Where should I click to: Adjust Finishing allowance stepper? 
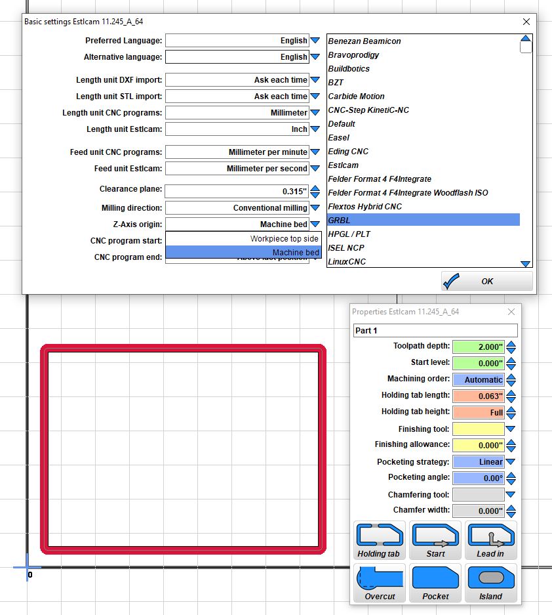pyautogui.click(x=511, y=445)
